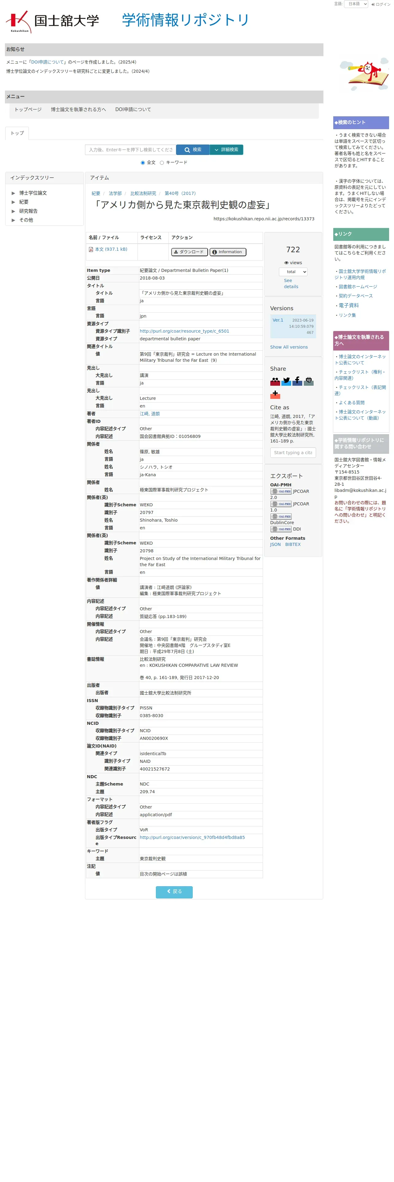Click the 検索 search button
The height and width of the screenshot is (1182, 394).
click(x=193, y=150)
